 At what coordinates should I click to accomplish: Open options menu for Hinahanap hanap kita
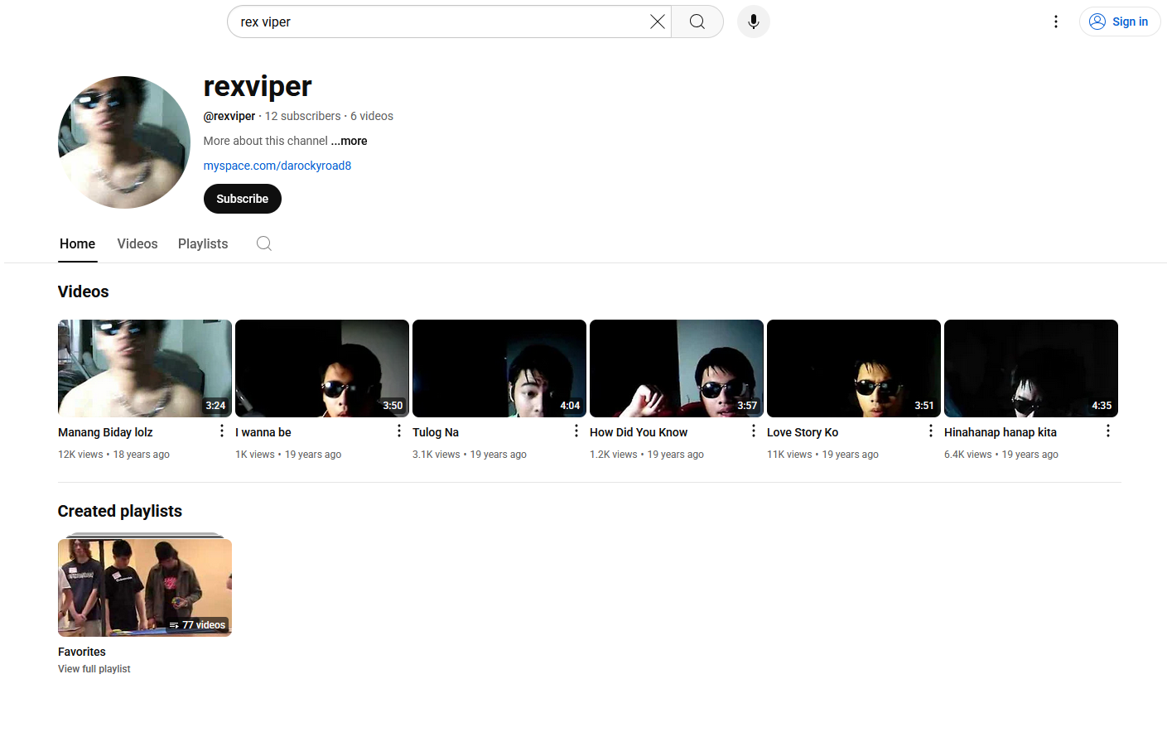(x=1107, y=431)
